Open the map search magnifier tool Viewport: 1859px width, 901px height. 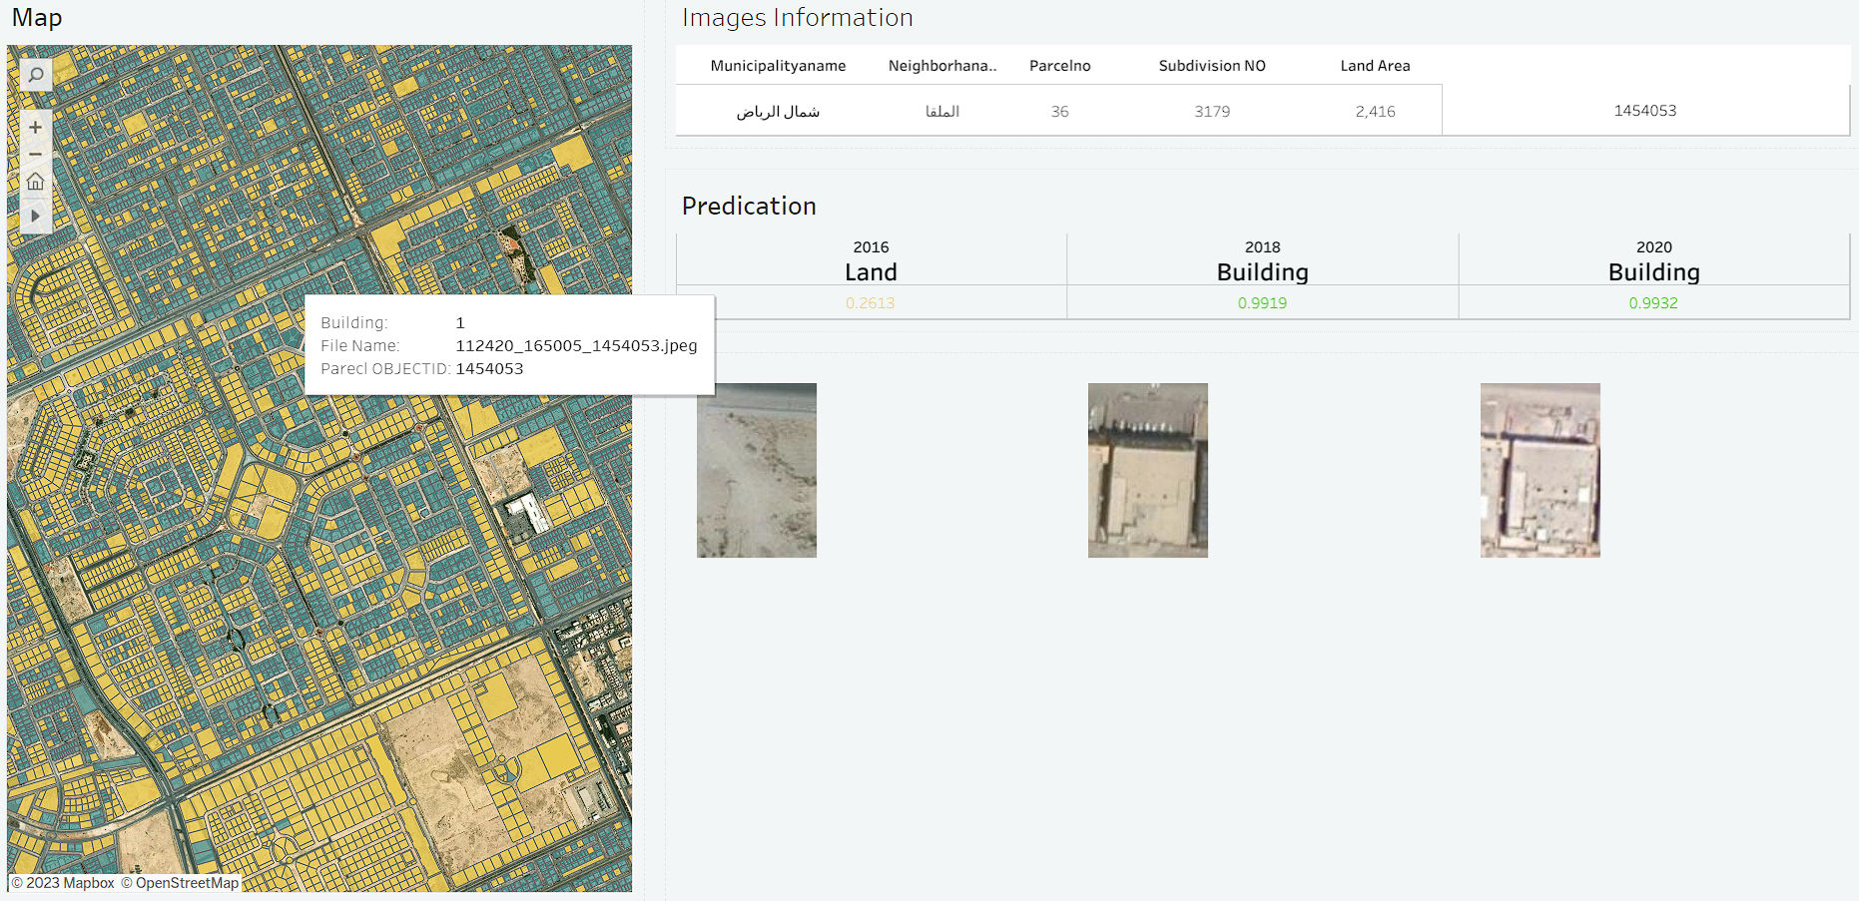click(36, 75)
